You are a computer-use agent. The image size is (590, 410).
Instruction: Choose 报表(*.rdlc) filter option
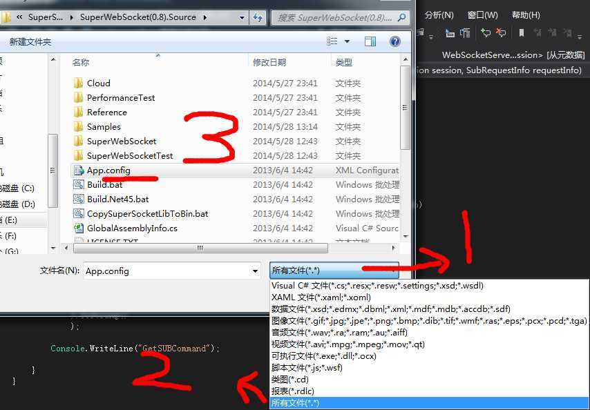click(430, 391)
